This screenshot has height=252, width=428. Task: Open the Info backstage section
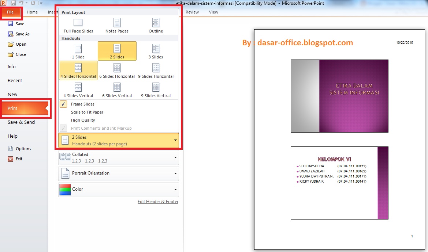click(11, 67)
